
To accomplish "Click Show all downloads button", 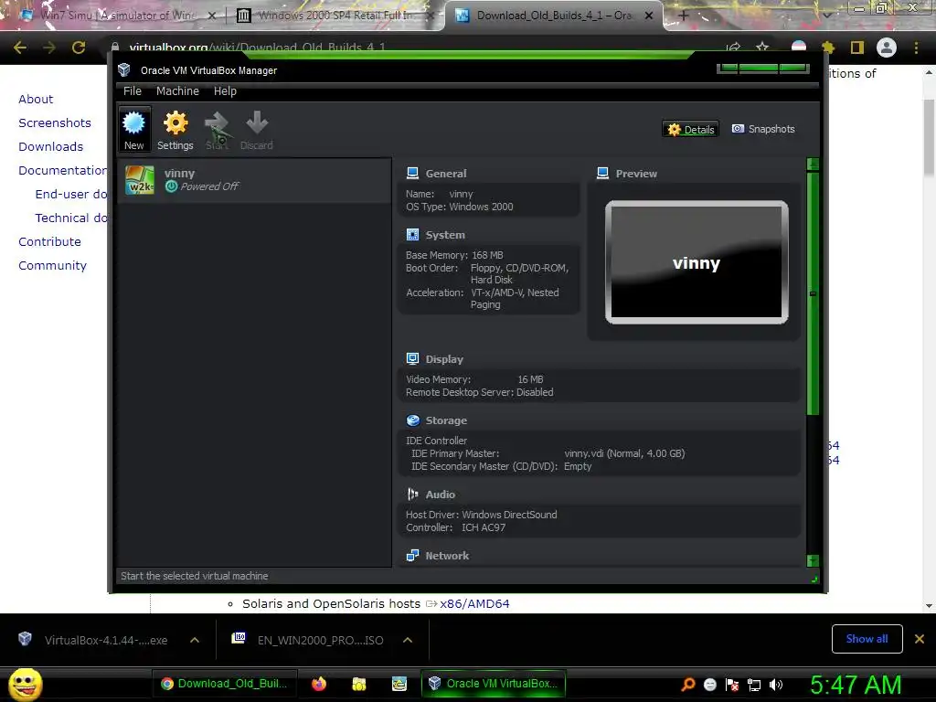I will [x=867, y=639].
